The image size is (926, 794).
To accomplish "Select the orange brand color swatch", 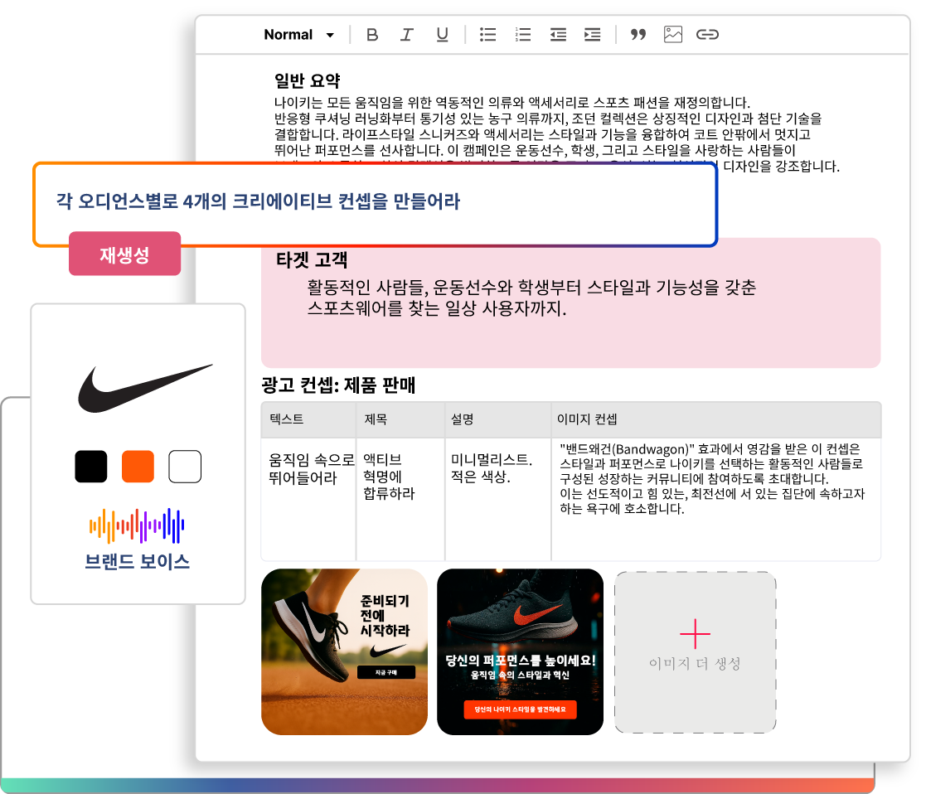I will point(138,467).
